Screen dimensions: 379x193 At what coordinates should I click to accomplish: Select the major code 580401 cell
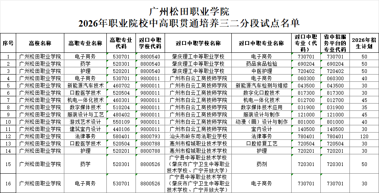point(121,136)
